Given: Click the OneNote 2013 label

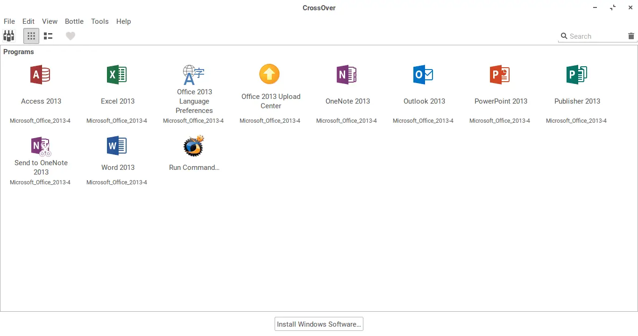Looking at the screenshot, I should [347, 101].
